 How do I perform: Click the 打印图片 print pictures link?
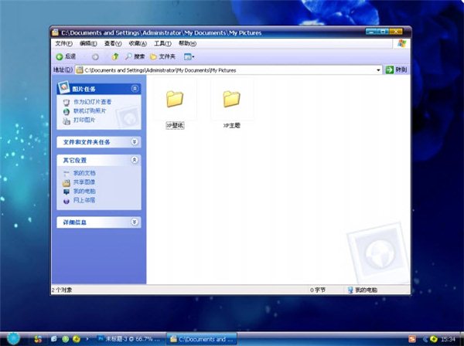coord(84,120)
